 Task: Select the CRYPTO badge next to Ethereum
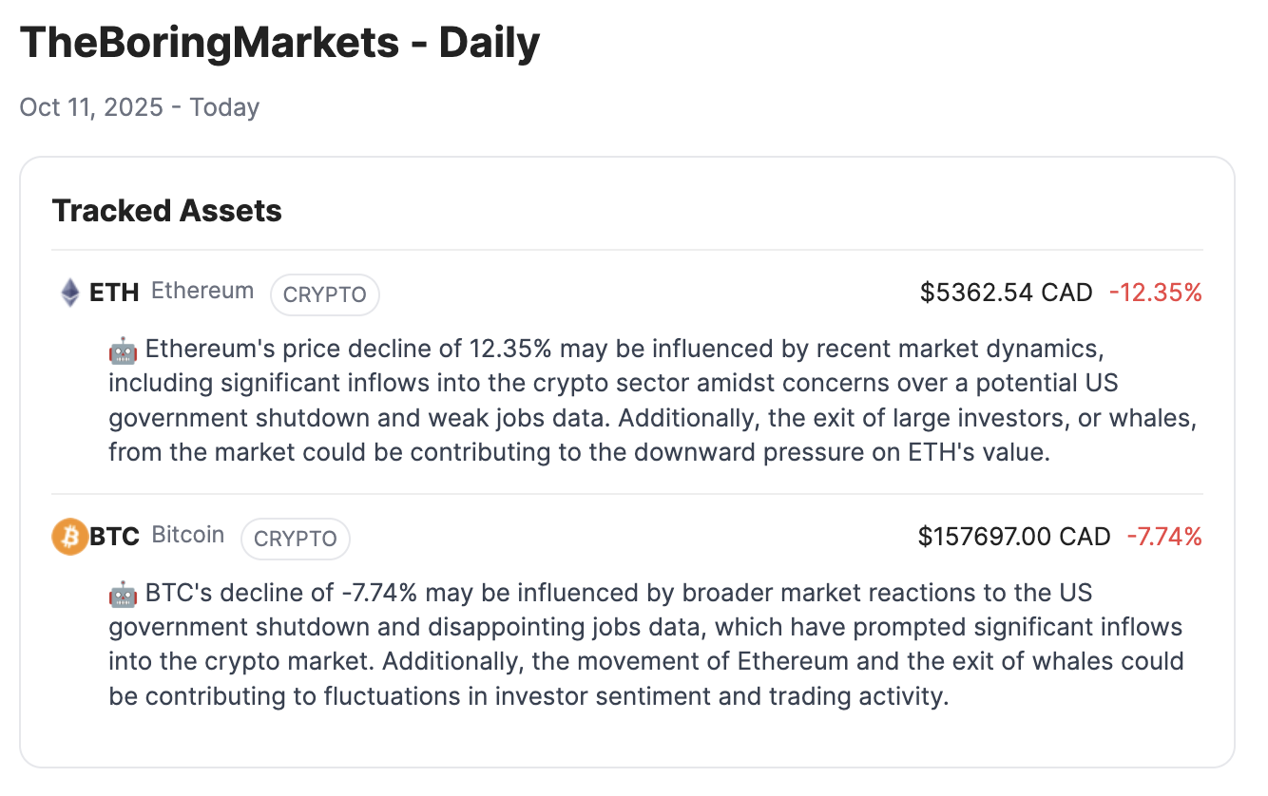click(x=325, y=294)
